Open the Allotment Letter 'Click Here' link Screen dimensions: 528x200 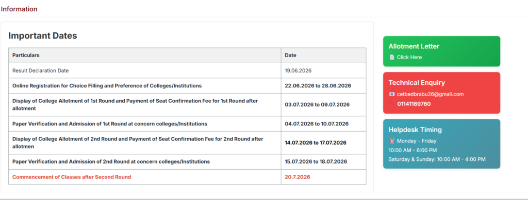[x=409, y=58]
